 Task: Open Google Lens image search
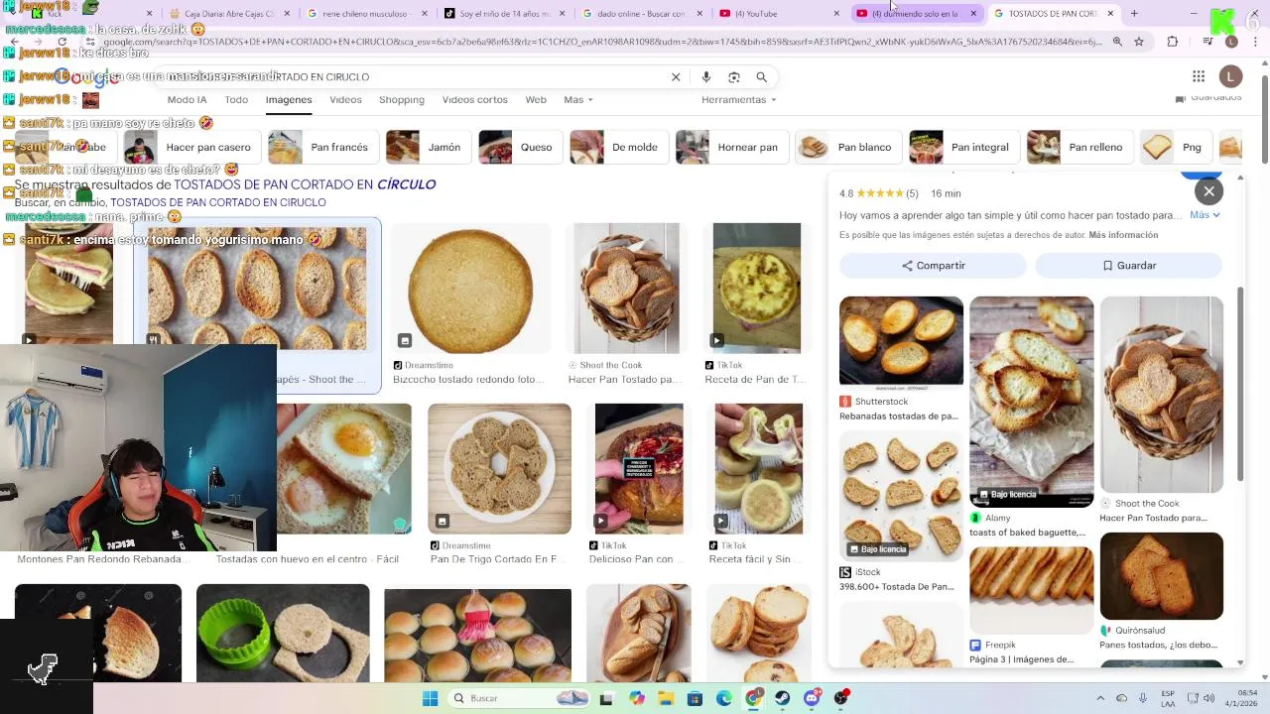point(734,77)
